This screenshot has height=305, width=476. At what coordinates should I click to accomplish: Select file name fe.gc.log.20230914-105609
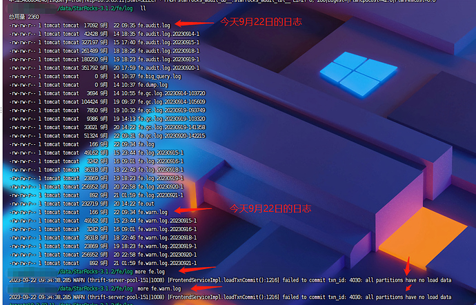pos(172,102)
